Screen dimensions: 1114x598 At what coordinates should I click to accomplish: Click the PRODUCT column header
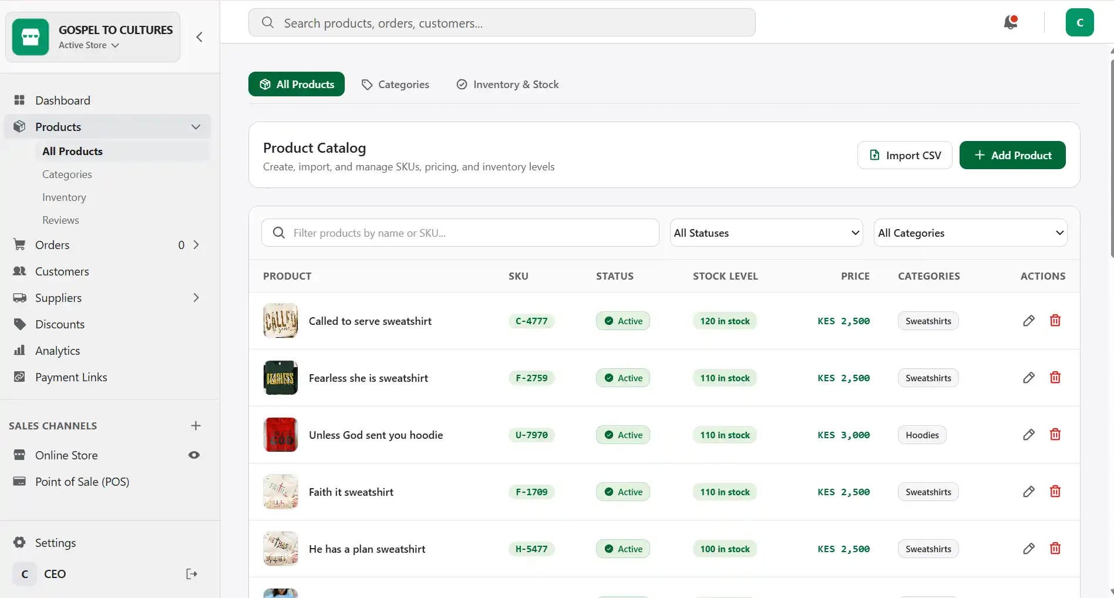287,276
